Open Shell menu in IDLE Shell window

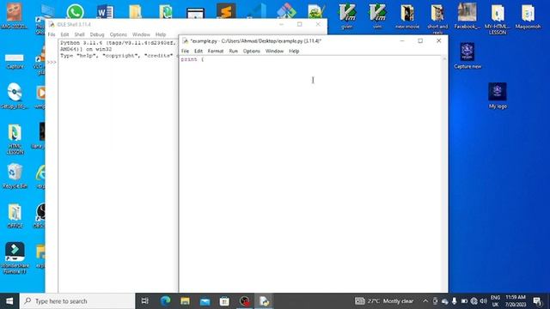click(79, 34)
